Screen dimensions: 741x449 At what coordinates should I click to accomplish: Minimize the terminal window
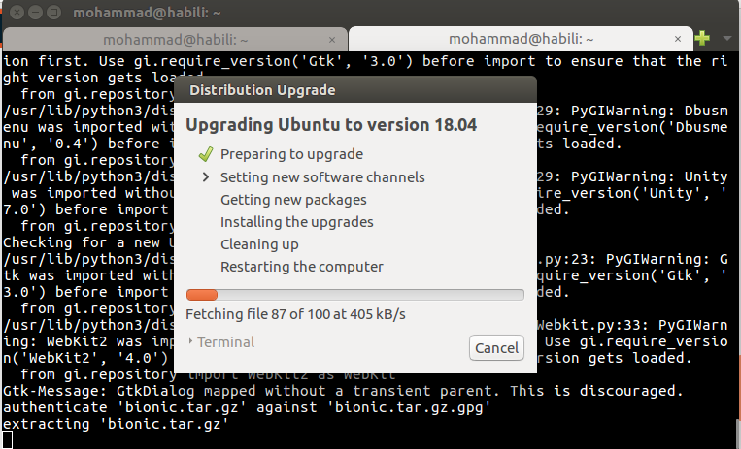pos(30,10)
